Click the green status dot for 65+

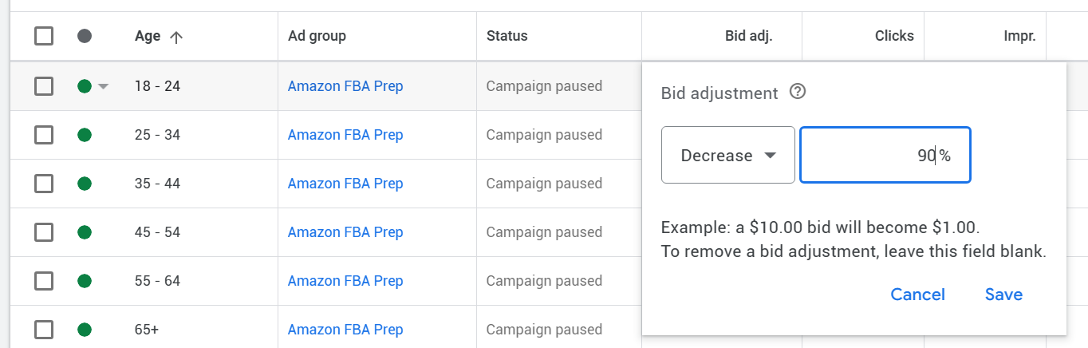(85, 330)
